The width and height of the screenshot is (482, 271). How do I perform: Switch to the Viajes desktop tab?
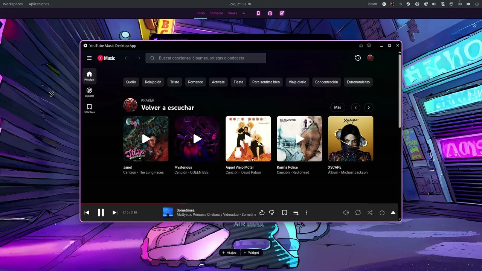tap(232, 13)
